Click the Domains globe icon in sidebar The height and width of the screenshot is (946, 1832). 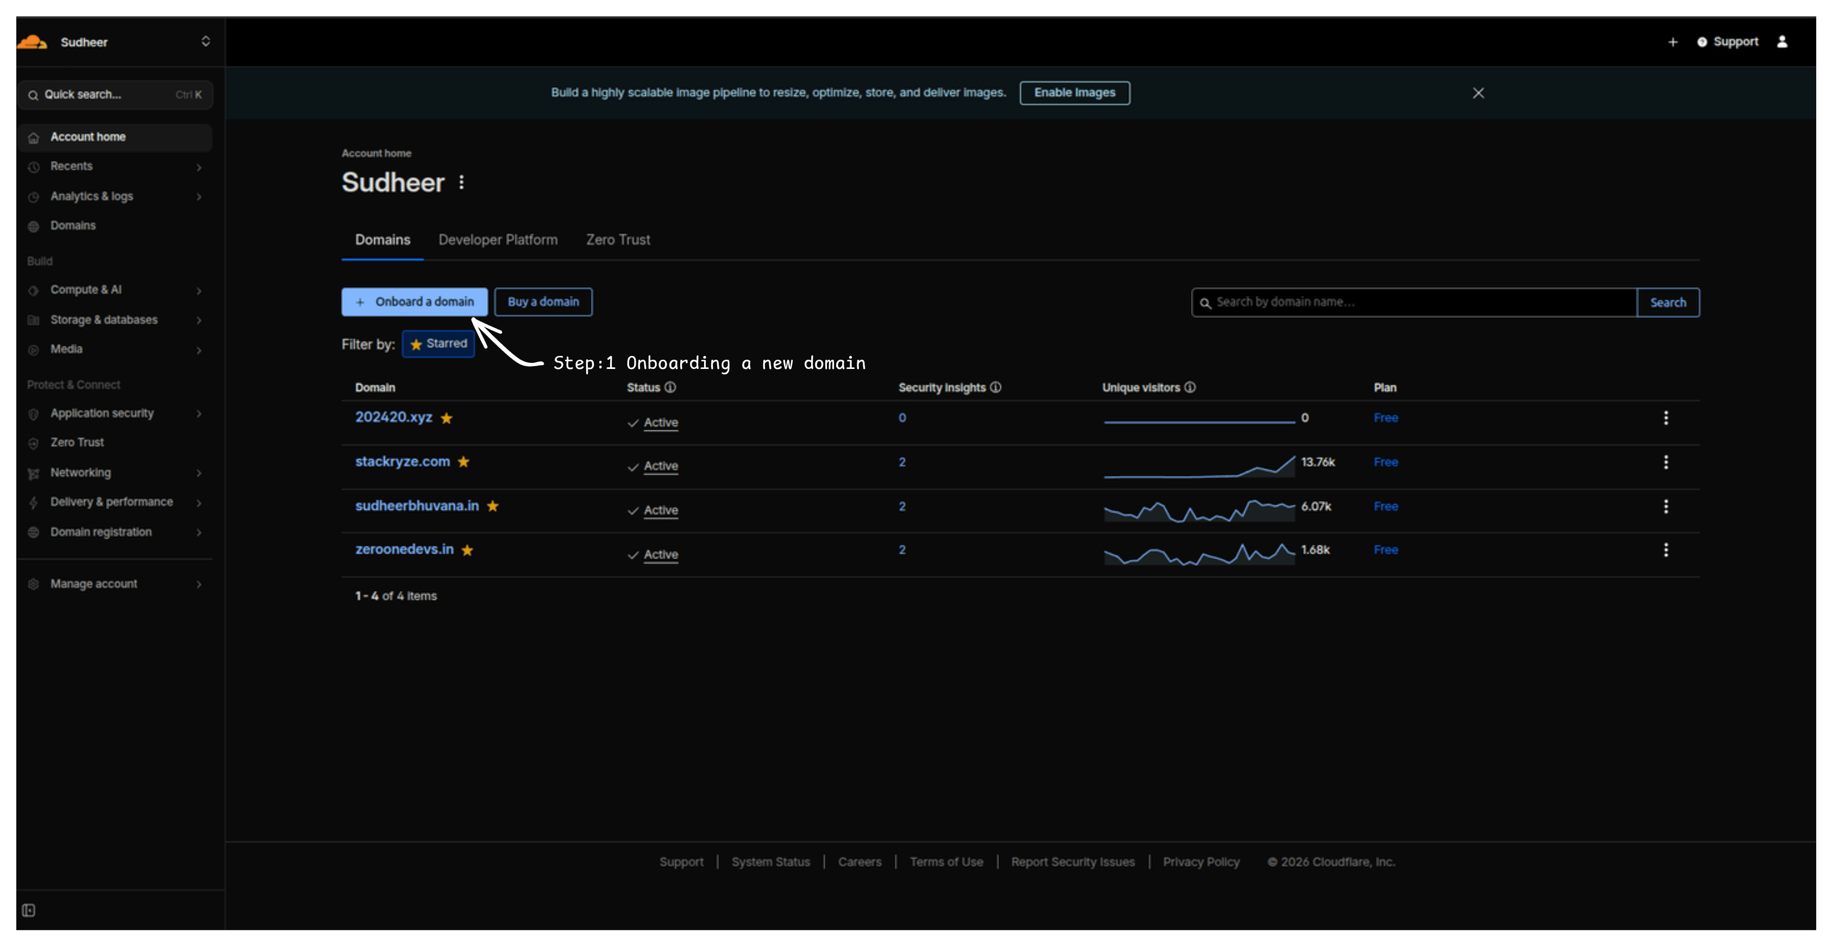[x=34, y=227]
